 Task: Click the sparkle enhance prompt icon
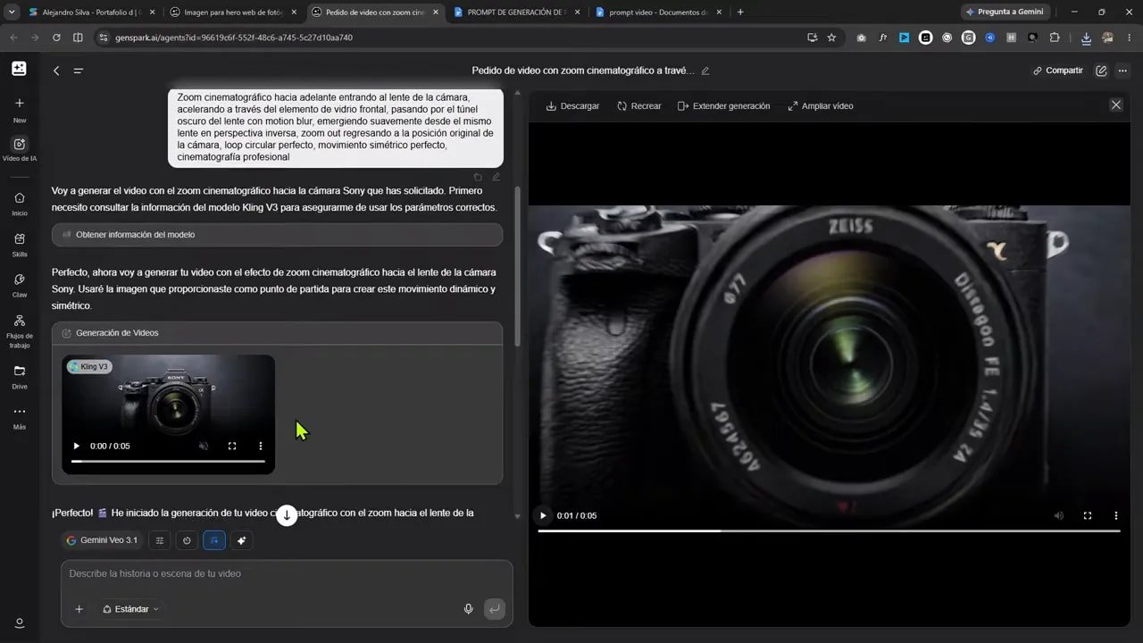pyautogui.click(x=241, y=540)
